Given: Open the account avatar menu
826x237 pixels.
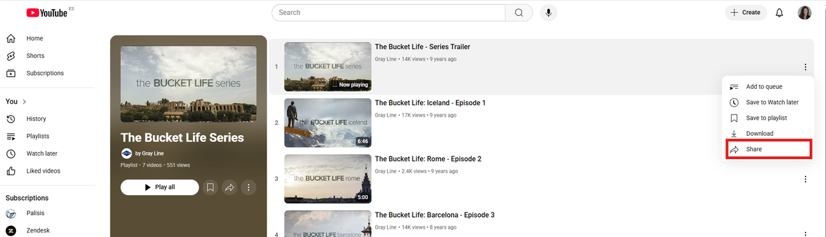Looking at the screenshot, I should (x=805, y=12).
